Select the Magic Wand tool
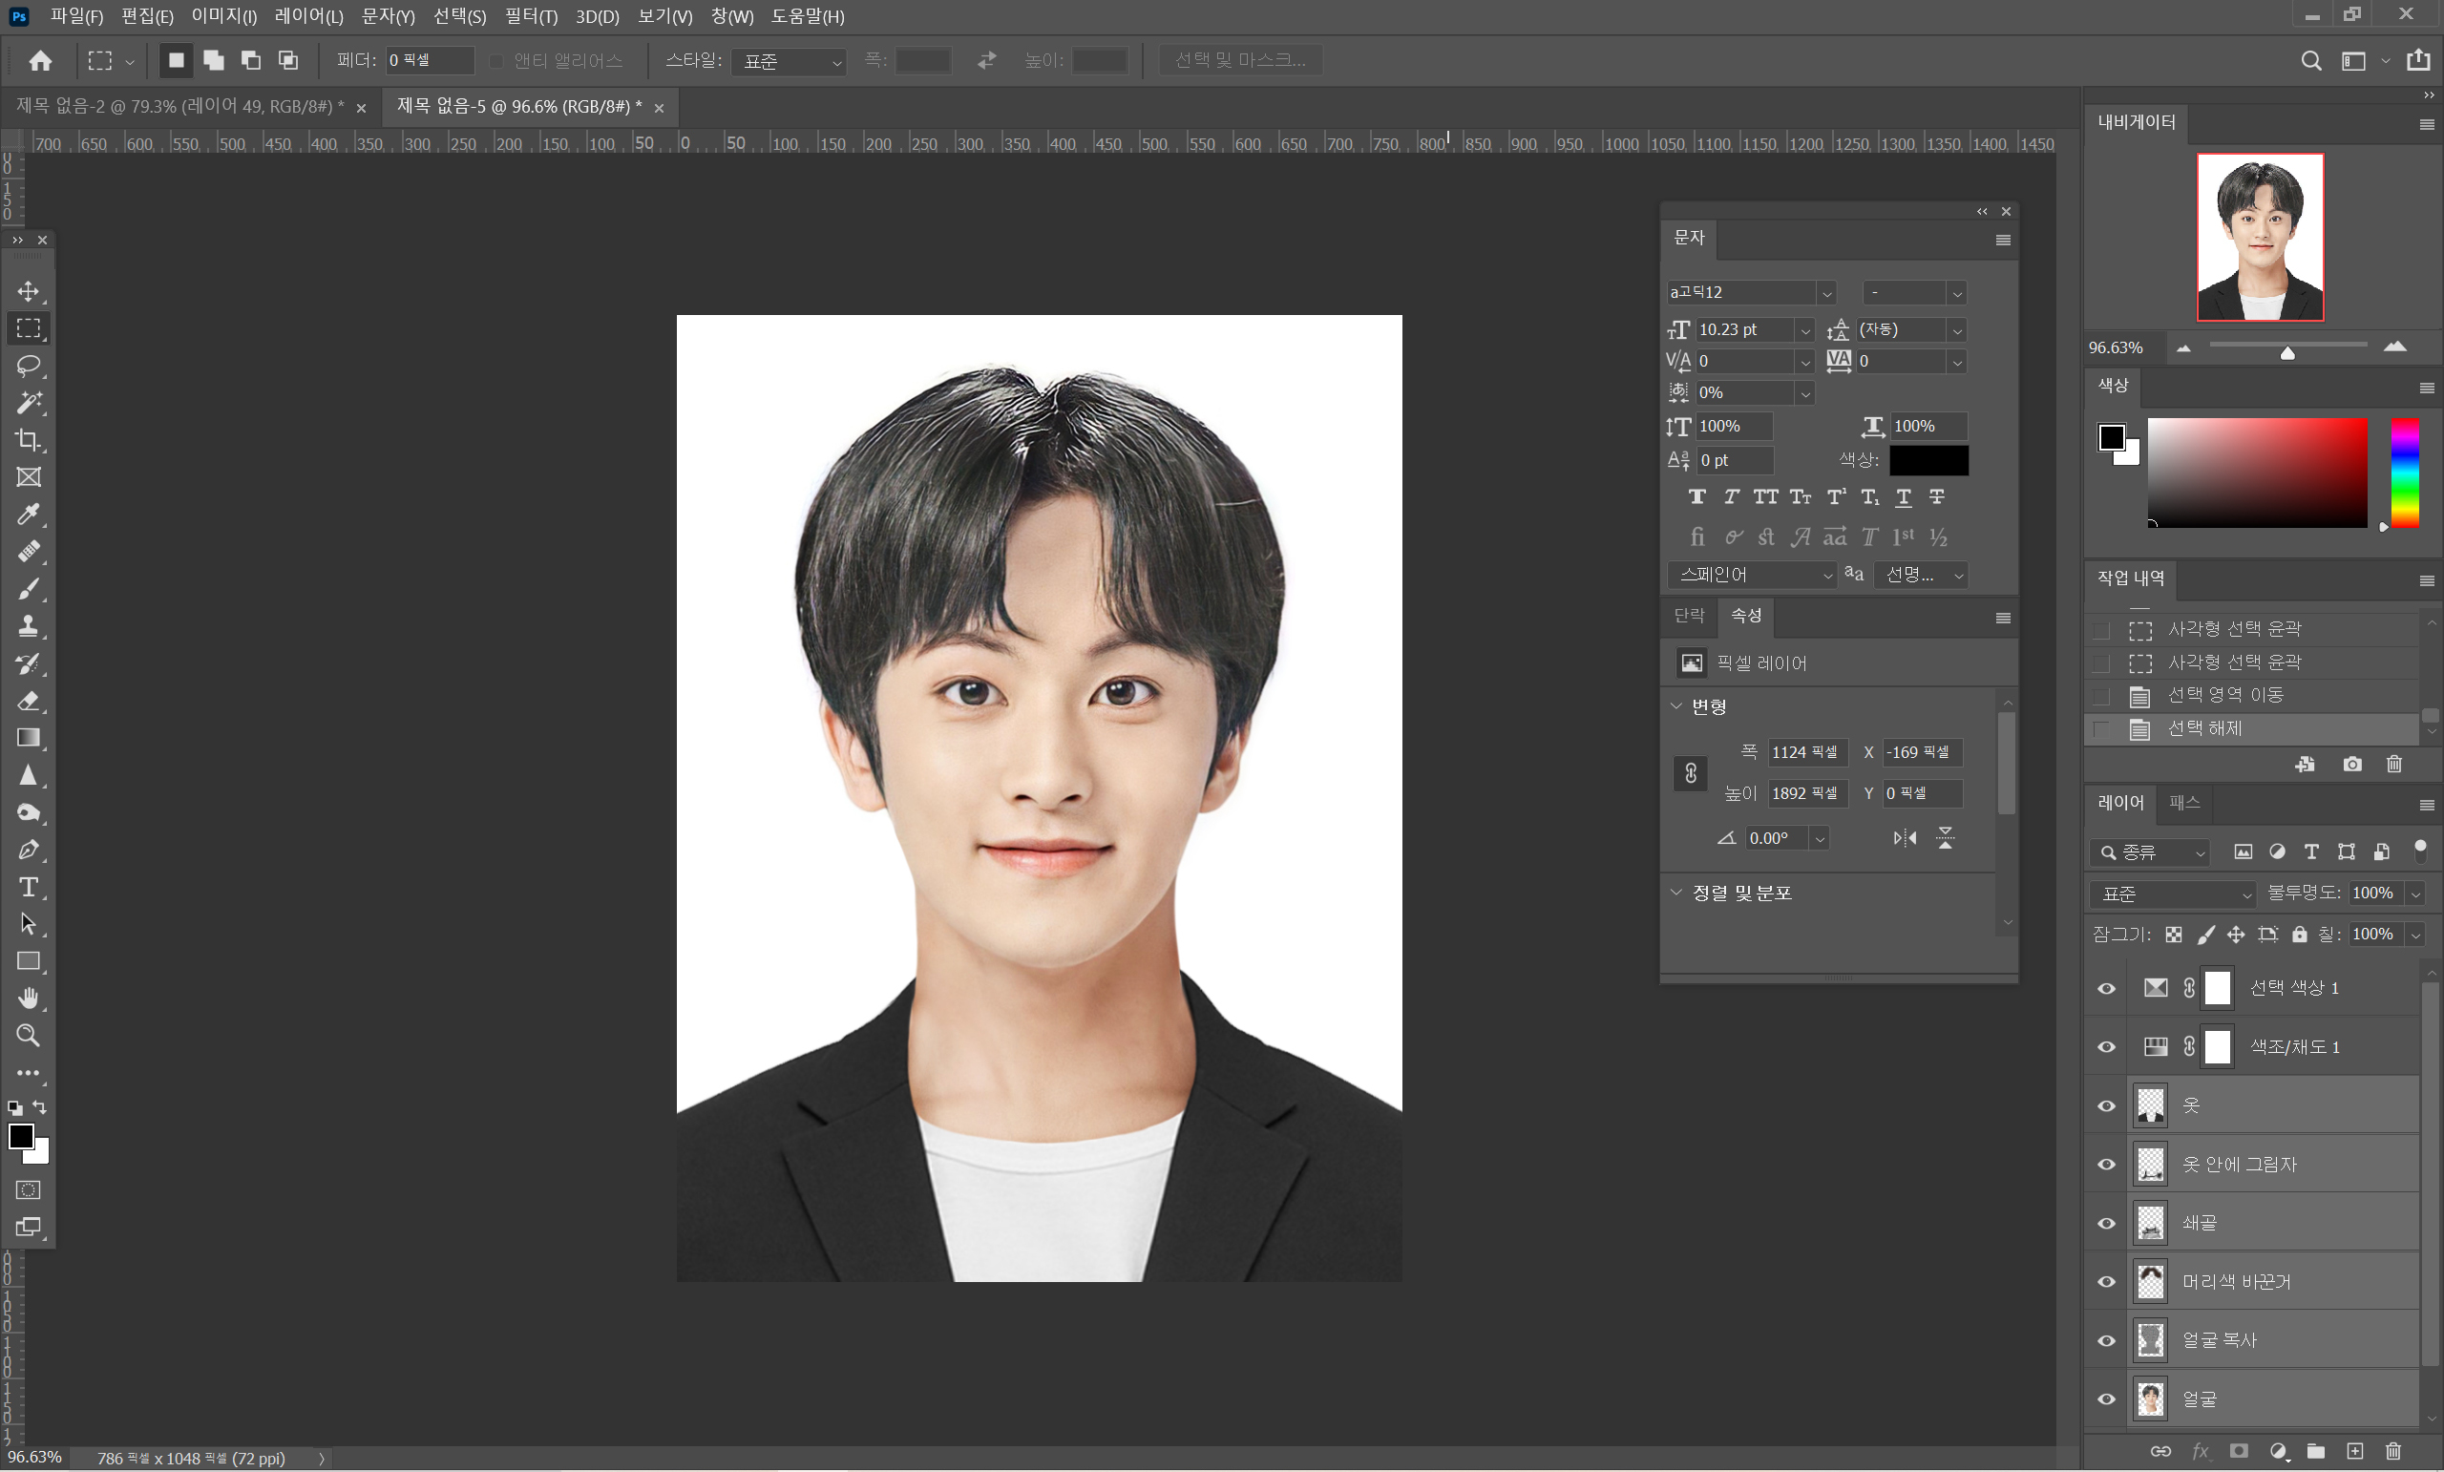Screen dimensions: 2444x1472 click(x=28, y=403)
